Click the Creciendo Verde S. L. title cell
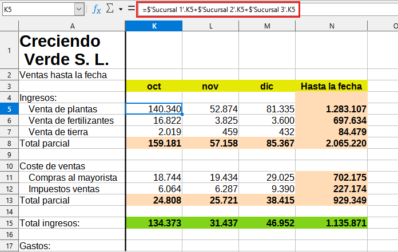 click(72, 50)
